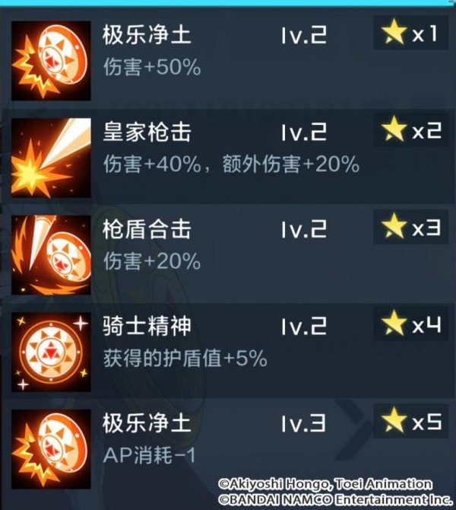This screenshot has height=510, width=456.
Task: Click the 皇家枪击 skill name
Action: pos(147,132)
